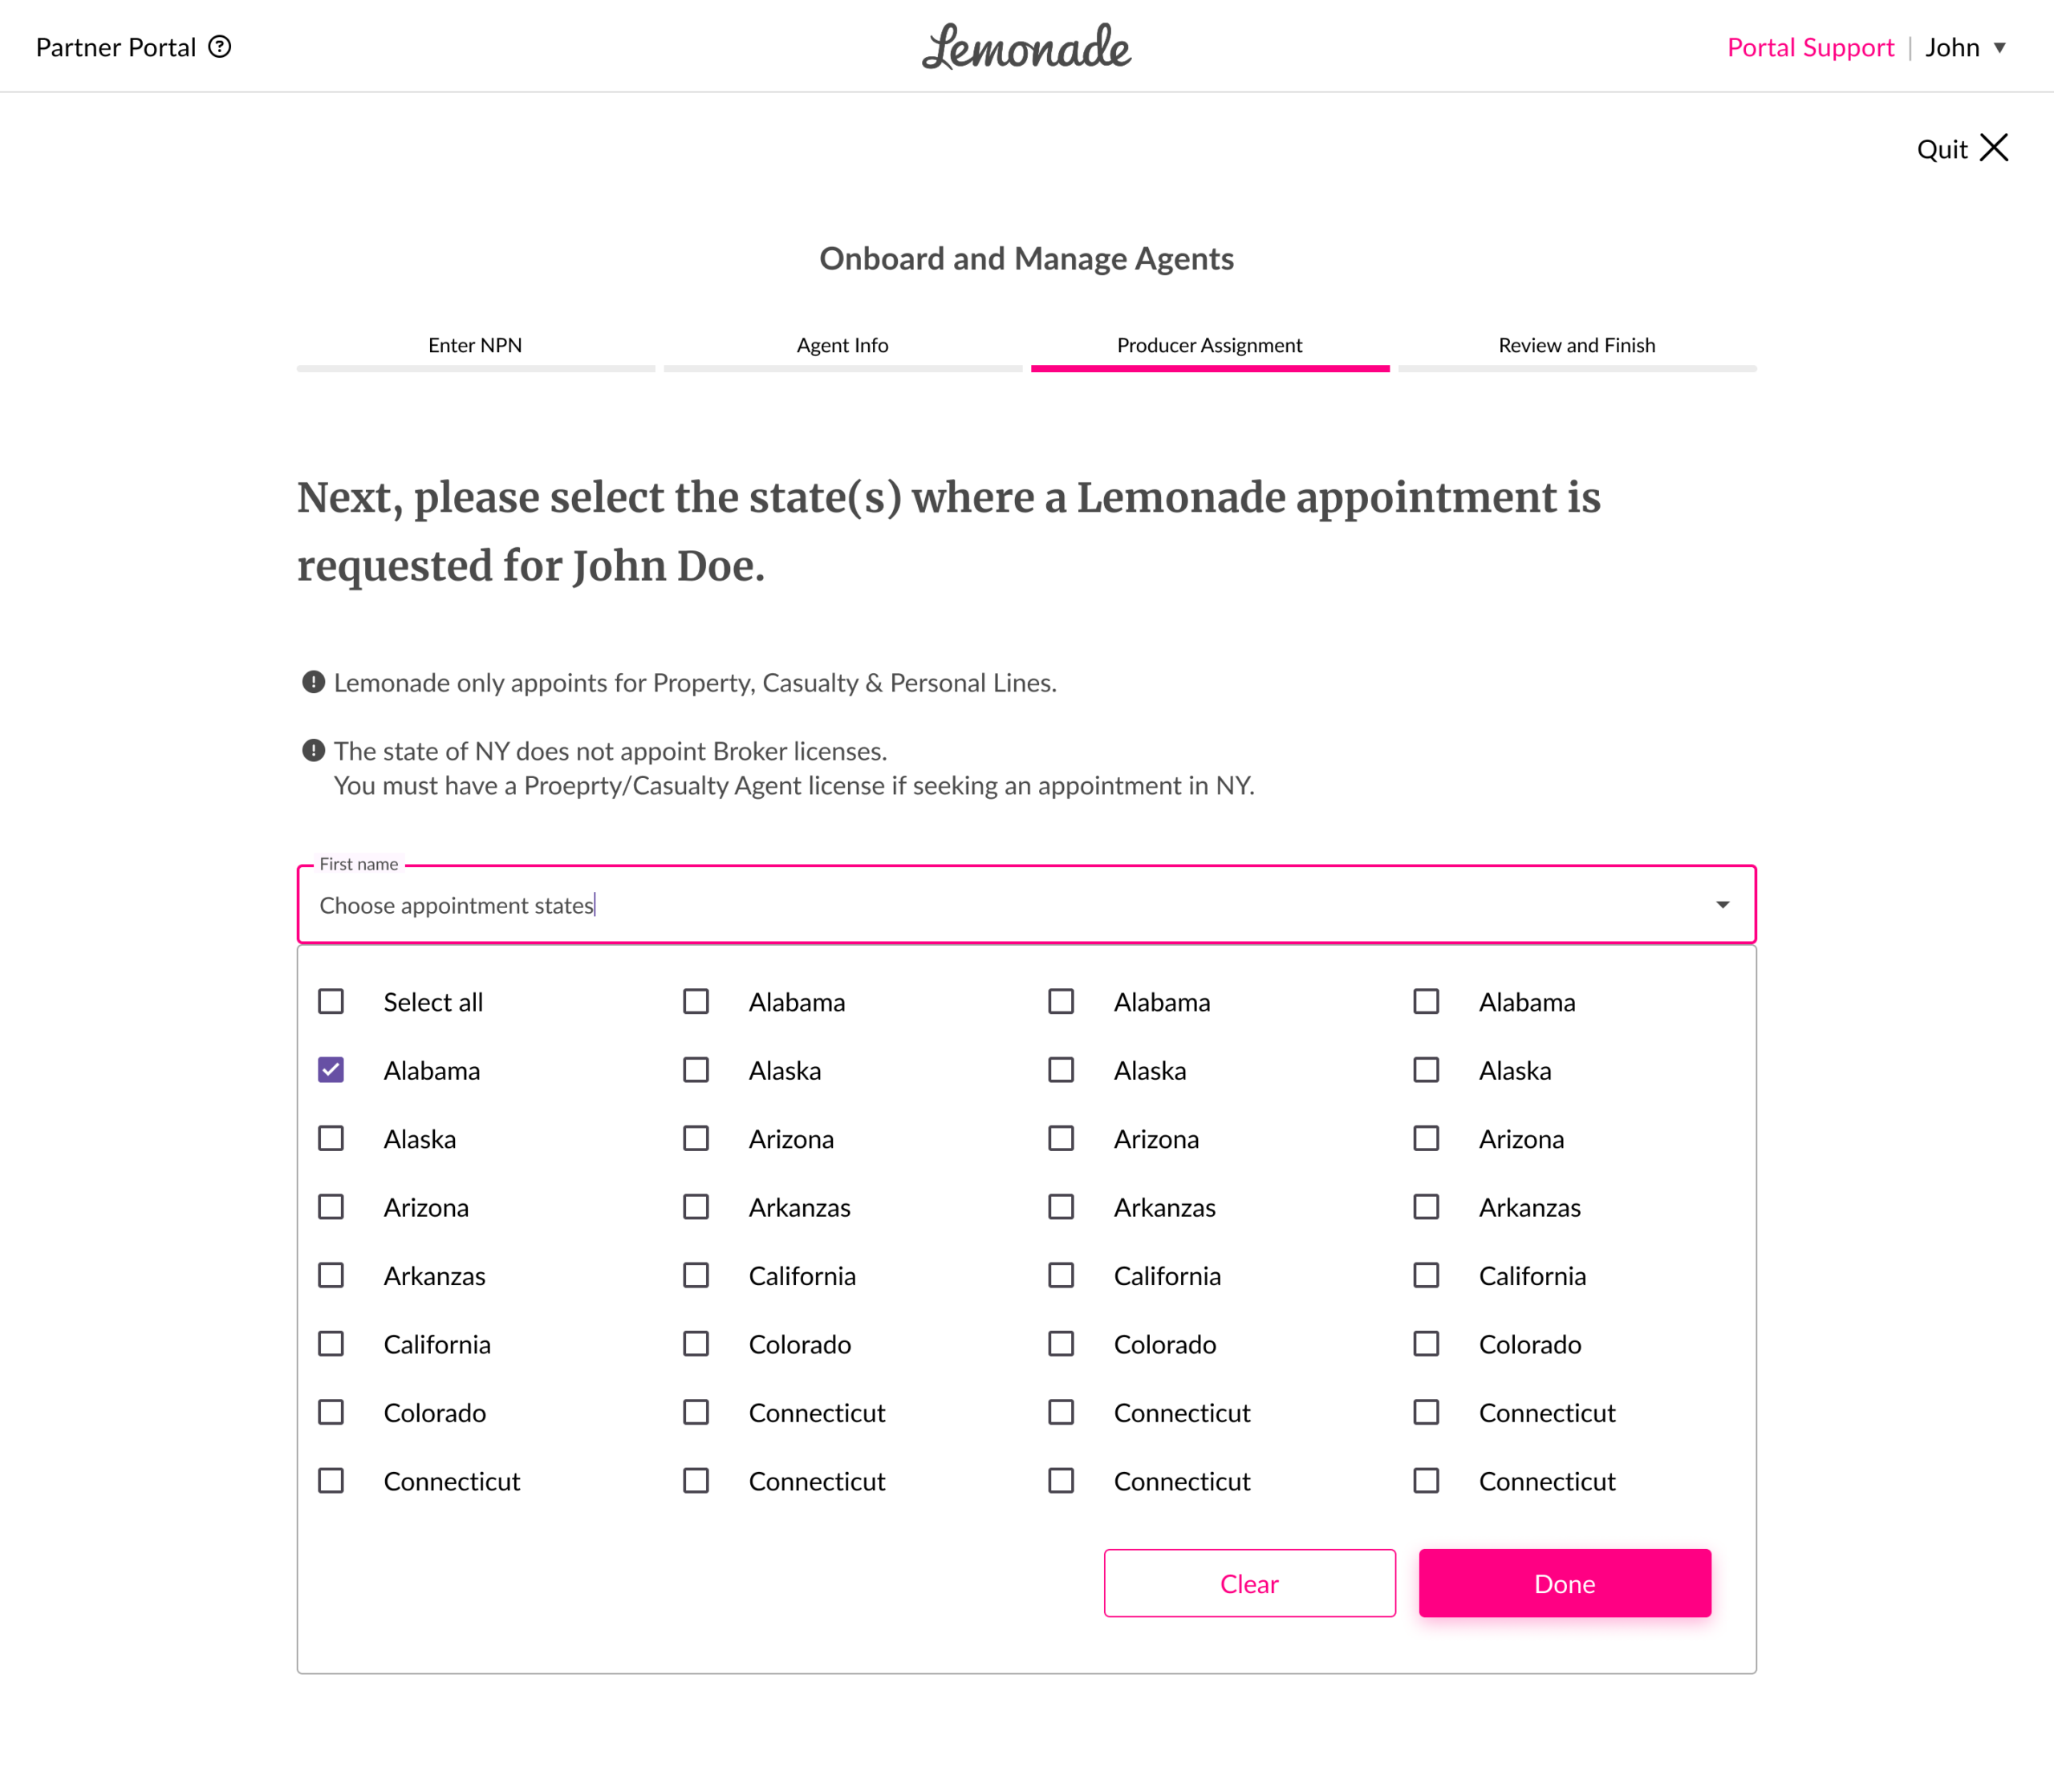Click the Property Casualty notice info icon

point(313,683)
